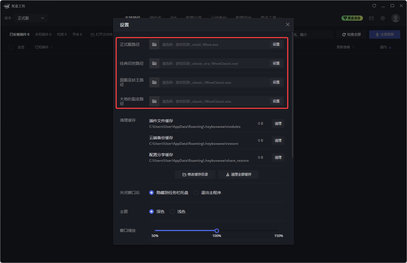The width and height of the screenshot is (407, 263).
Task: Open the 黑盒工坊 logo icon
Action: 6,6
